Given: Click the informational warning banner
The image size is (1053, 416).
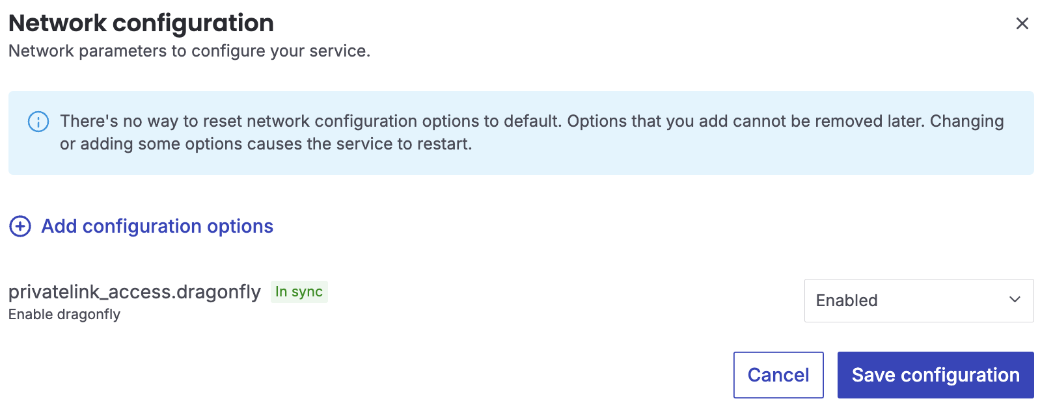Looking at the screenshot, I should 521,132.
